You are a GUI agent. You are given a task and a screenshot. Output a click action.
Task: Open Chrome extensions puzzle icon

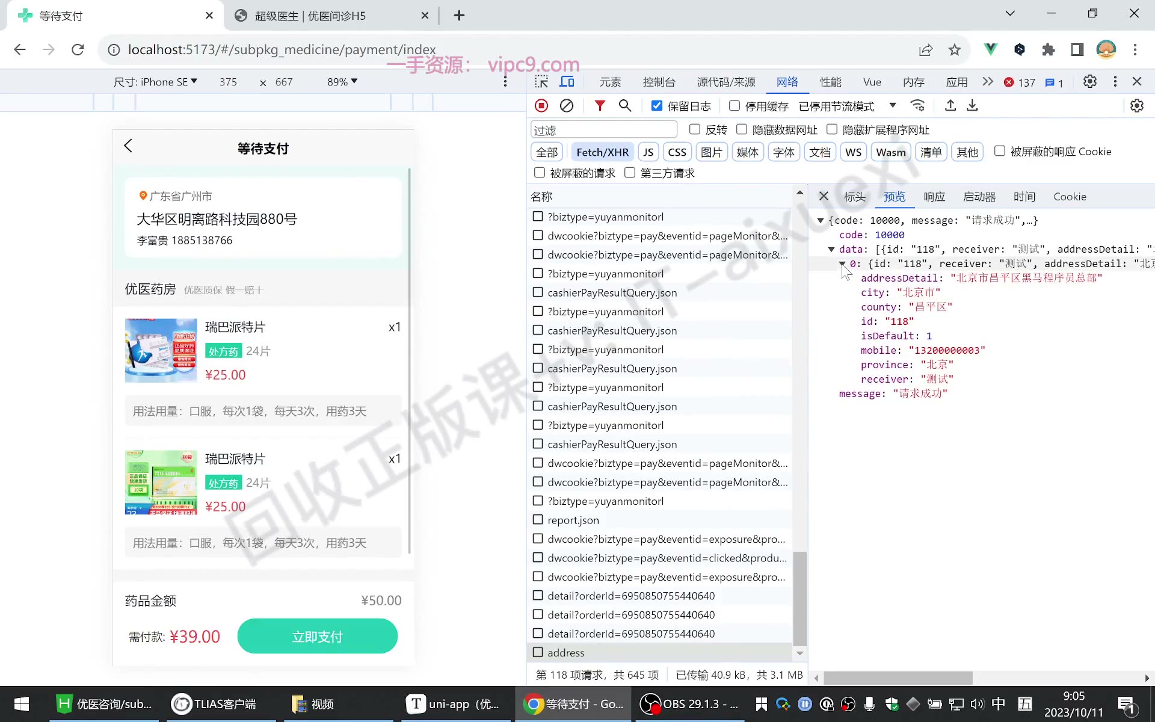coord(1049,50)
